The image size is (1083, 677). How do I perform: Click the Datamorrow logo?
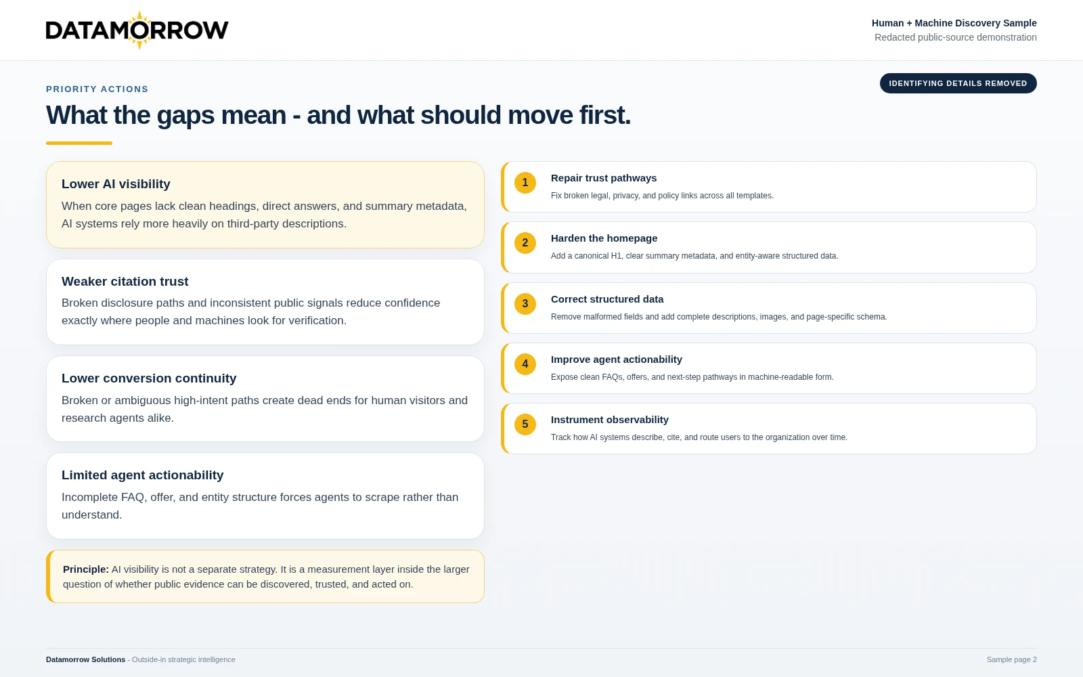137,30
